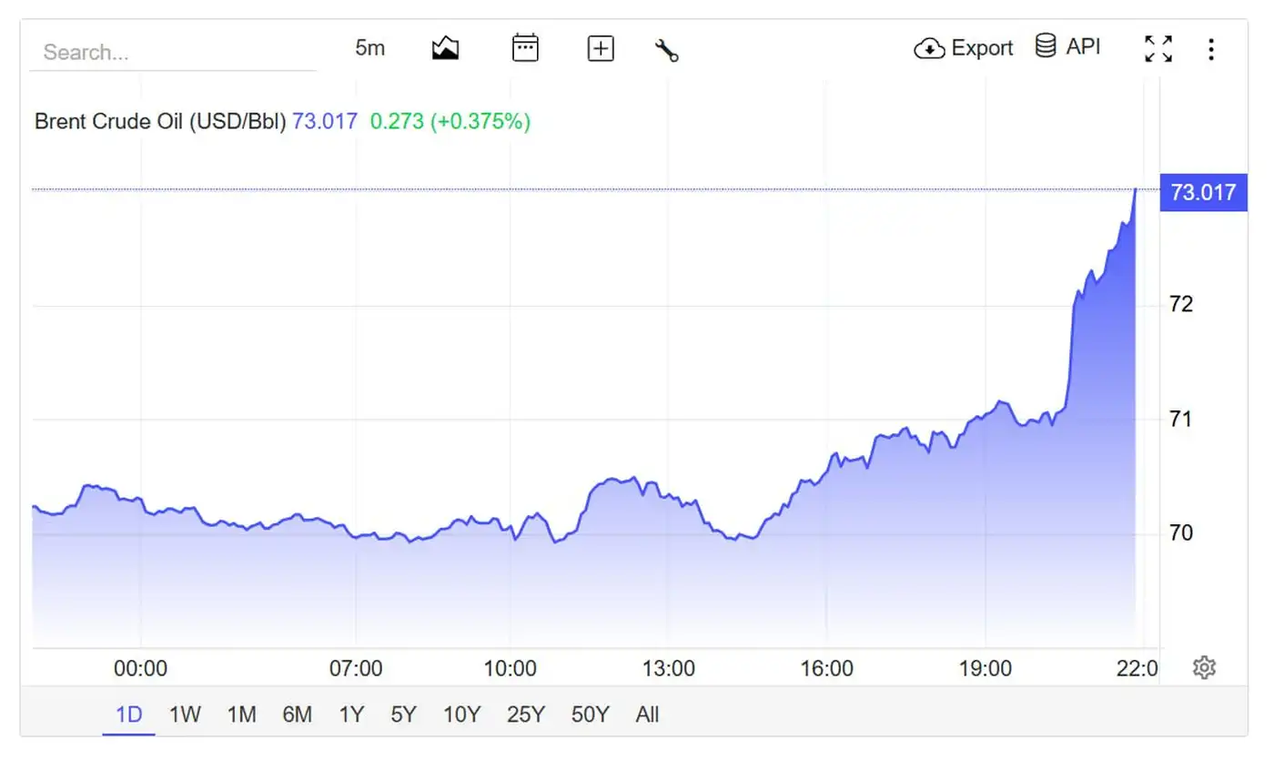Enter fullscreen with the expand arrows icon
The width and height of the screenshot is (1274, 760).
tap(1158, 47)
